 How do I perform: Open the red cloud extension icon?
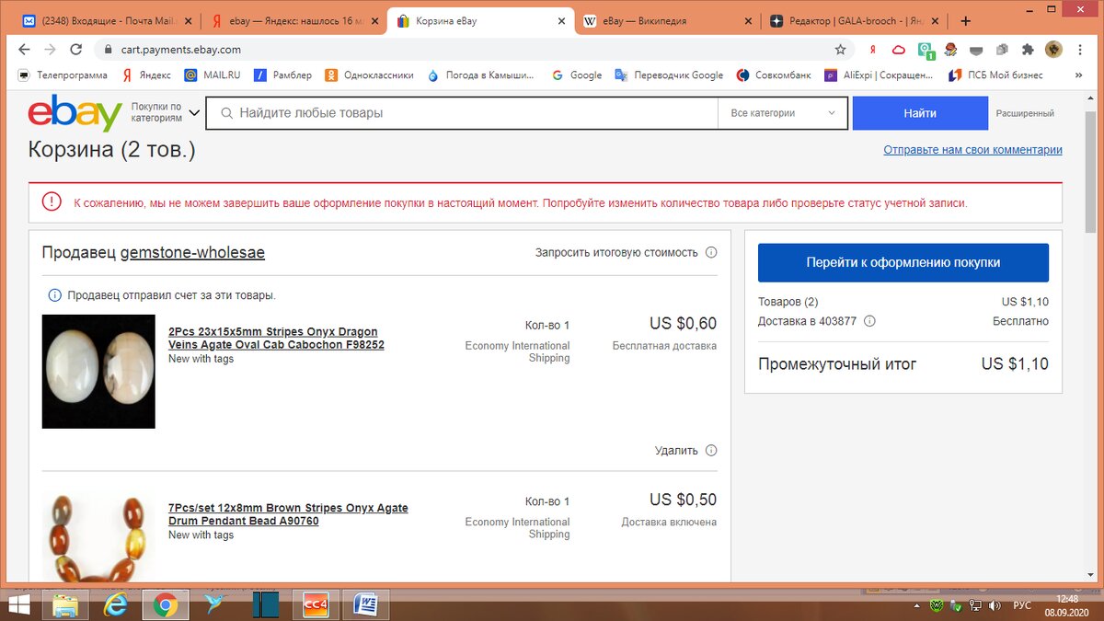tap(898, 50)
